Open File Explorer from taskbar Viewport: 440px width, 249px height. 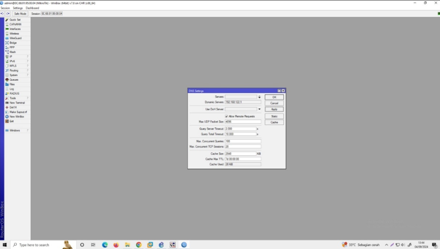tap(127, 245)
